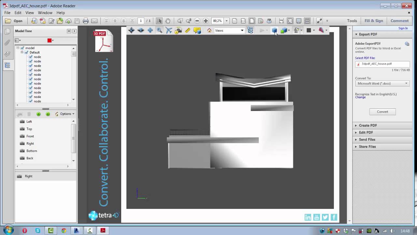Click the 3dpdf_AEC_house.pdf file field
This screenshot has width=417, height=235.
click(x=382, y=64)
